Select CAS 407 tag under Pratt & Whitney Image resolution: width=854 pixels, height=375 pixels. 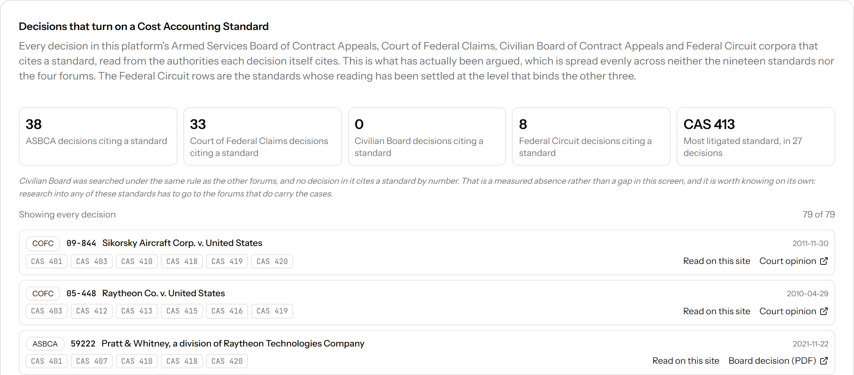[x=92, y=361]
